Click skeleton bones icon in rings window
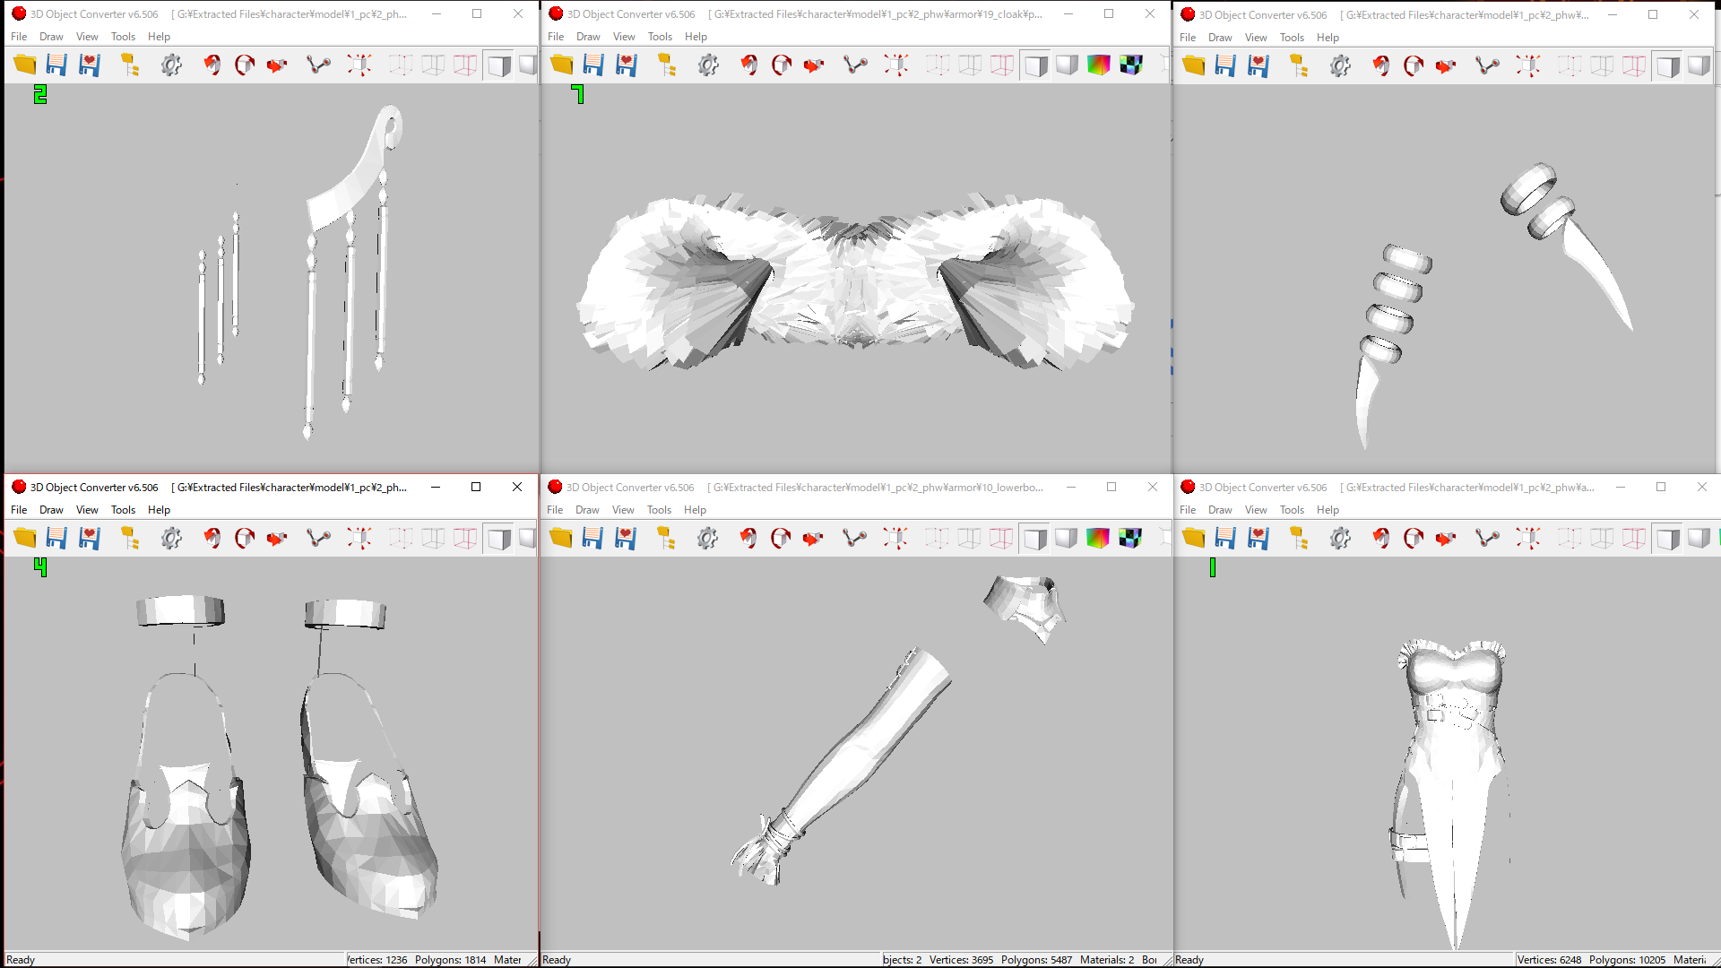 coord(1487,65)
